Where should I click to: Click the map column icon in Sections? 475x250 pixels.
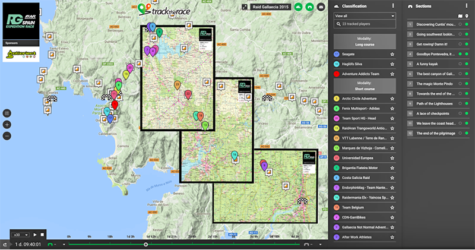click(460, 16)
